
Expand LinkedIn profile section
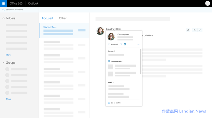(x=116, y=61)
